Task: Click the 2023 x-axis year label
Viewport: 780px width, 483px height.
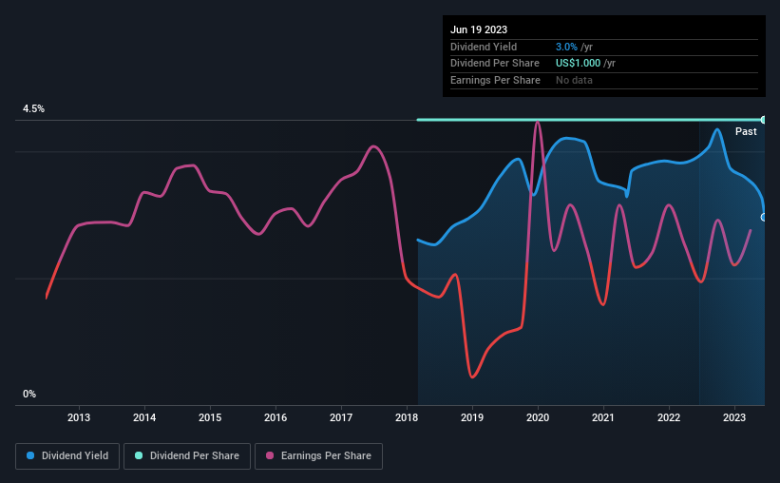Action: [734, 417]
